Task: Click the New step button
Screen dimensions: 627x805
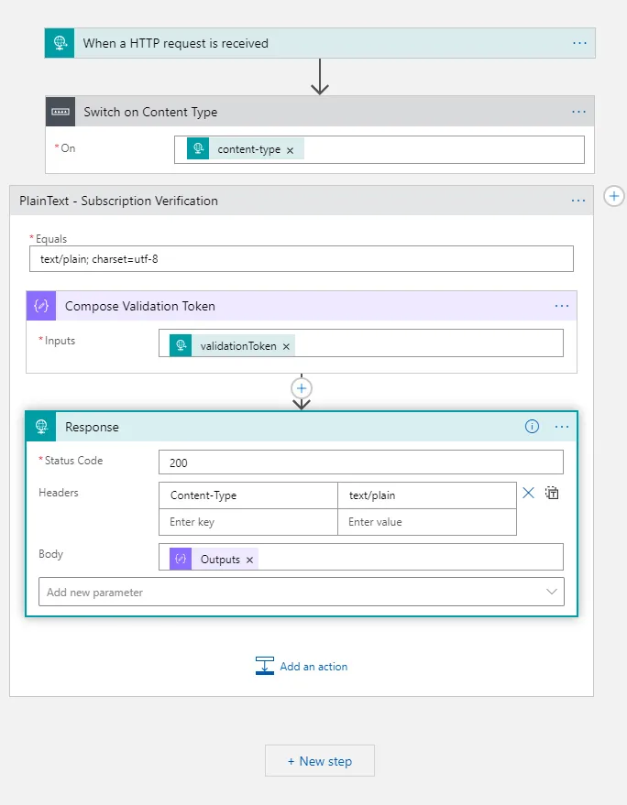Action: pyautogui.click(x=320, y=761)
